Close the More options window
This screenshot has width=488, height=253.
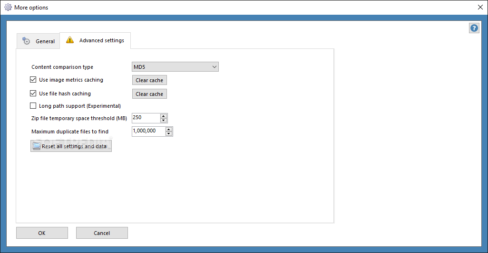click(480, 7)
